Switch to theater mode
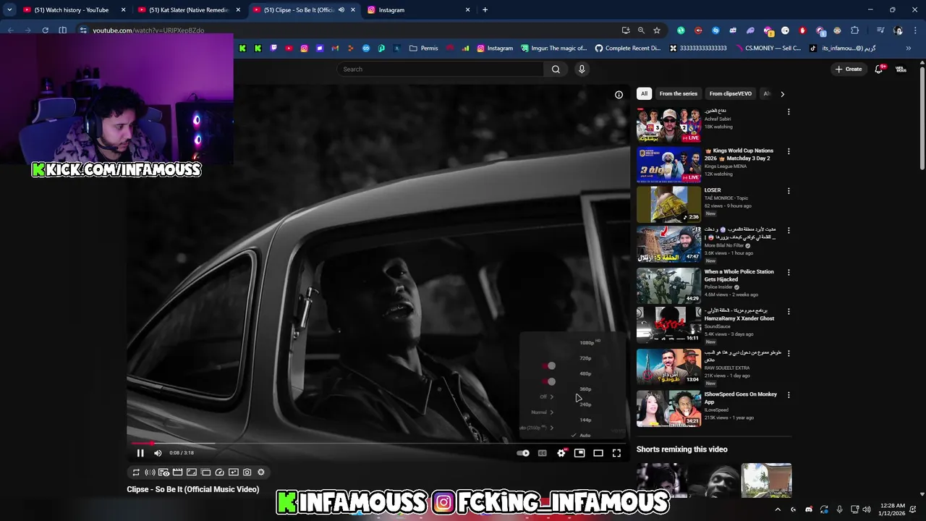The width and height of the screenshot is (926, 521). (598, 453)
